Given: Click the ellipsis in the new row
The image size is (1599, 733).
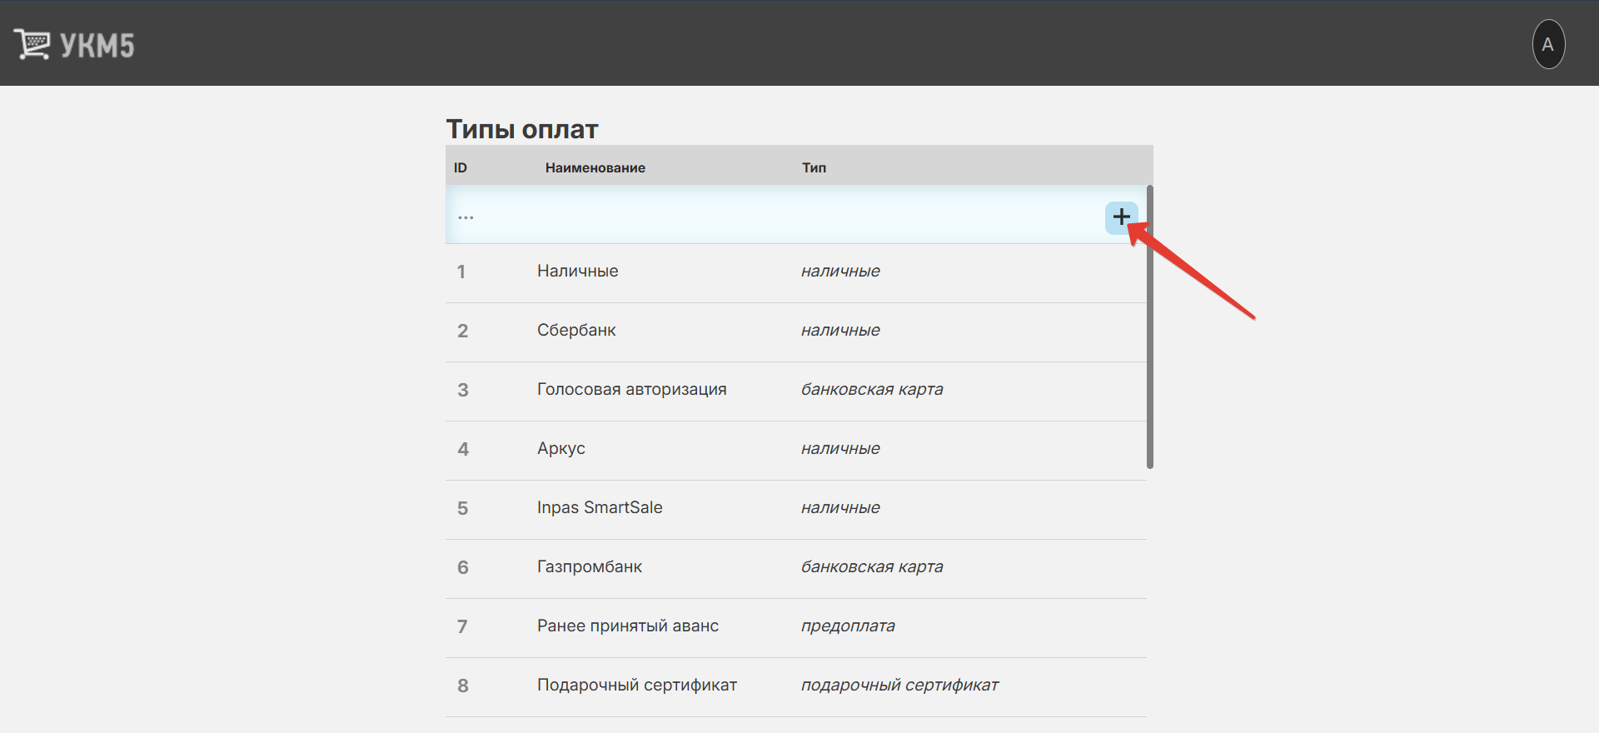Looking at the screenshot, I should tap(466, 217).
